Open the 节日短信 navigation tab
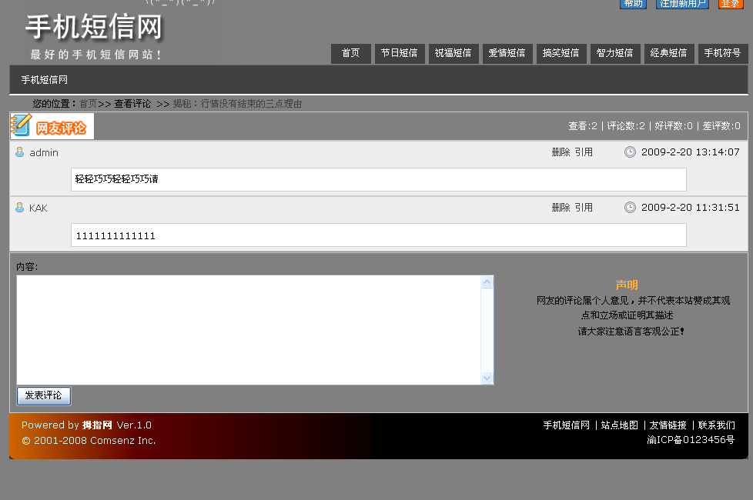The height and width of the screenshot is (500, 753). click(399, 53)
